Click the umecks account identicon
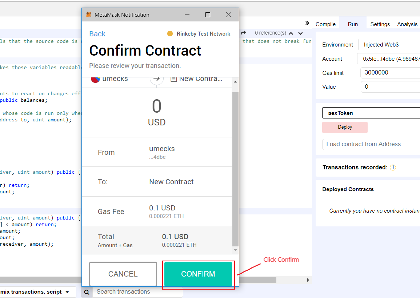Screen dimensions: 420x298 95,78
